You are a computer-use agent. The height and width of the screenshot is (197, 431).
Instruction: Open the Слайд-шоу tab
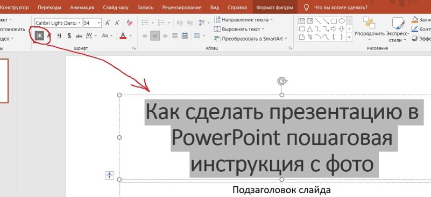[116, 8]
